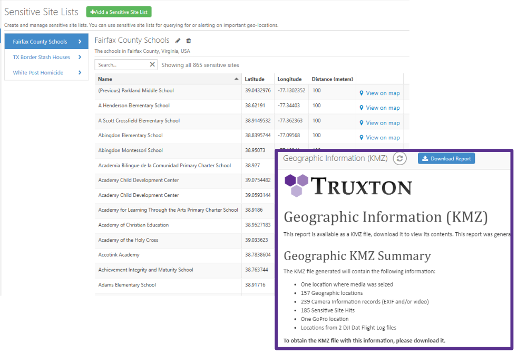Expand TX Border Stash Houses chevron
527x362 pixels.
(80, 57)
